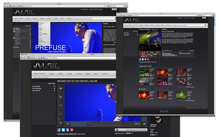Open What's VVUSIC? in front window navigation

tap(40, 74)
